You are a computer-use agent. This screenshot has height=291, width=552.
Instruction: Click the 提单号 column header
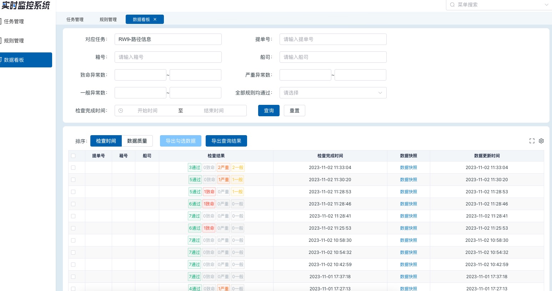tap(99, 156)
